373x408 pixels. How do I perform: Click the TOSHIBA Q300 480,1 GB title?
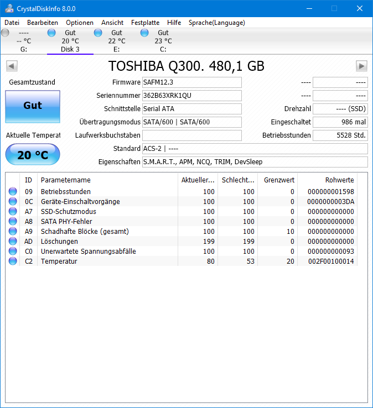[x=186, y=66]
